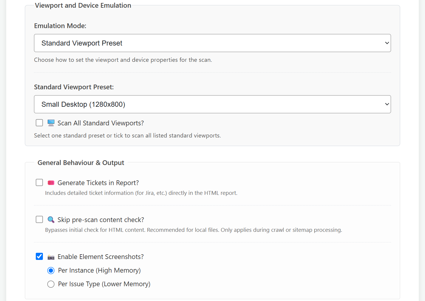Click the Scan All Standard Viewports label text
The image size is (425, 301).
(101, 123)
